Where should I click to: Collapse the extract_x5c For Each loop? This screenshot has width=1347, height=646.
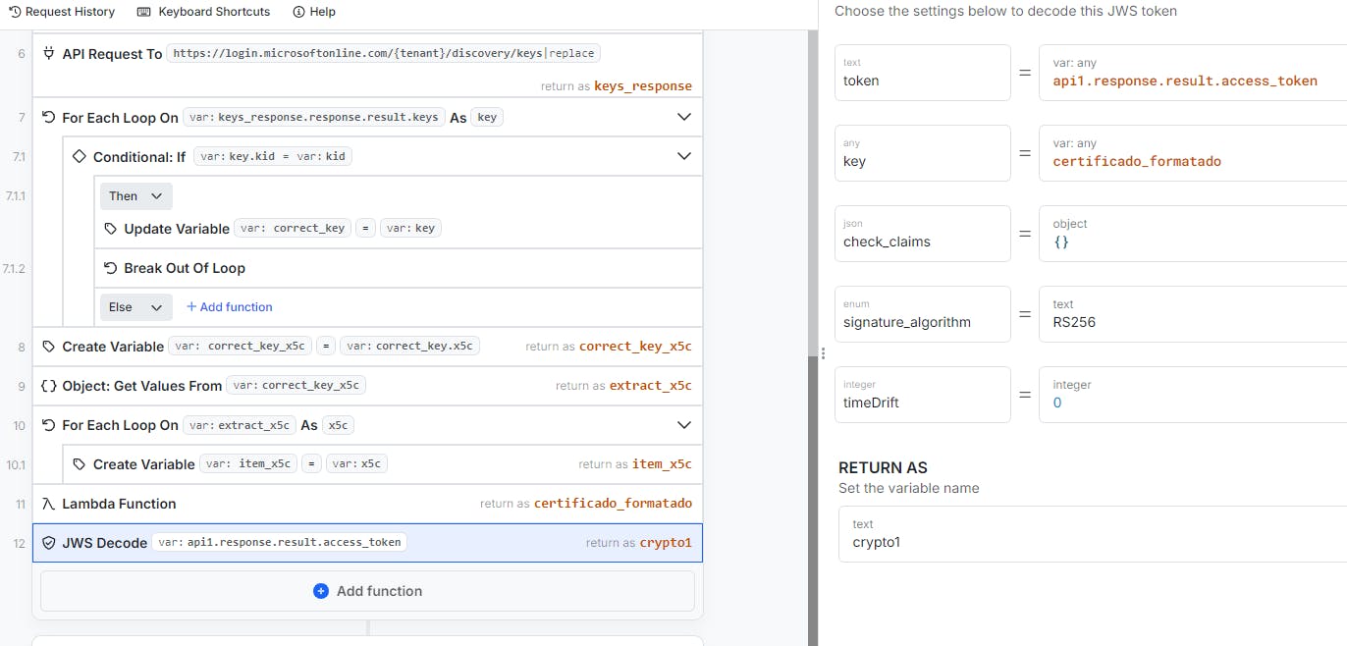click(x=684, y=425)
